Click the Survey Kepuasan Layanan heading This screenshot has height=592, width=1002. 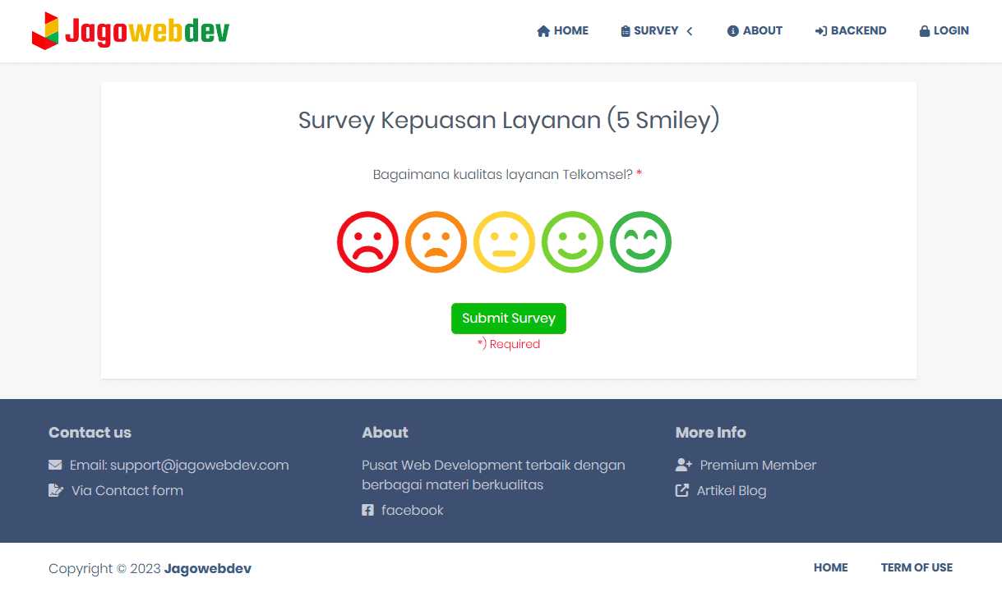click(509, 121)
